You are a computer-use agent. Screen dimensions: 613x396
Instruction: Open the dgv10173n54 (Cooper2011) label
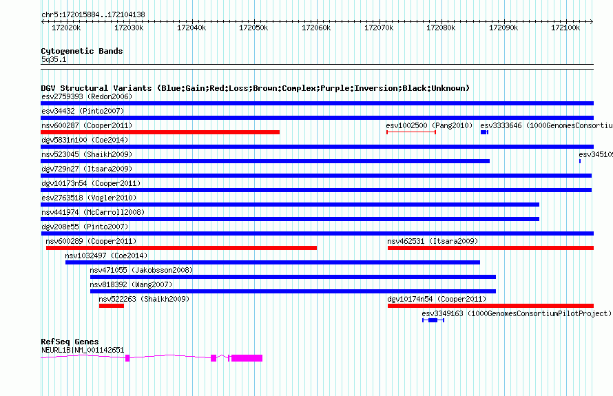91,183
